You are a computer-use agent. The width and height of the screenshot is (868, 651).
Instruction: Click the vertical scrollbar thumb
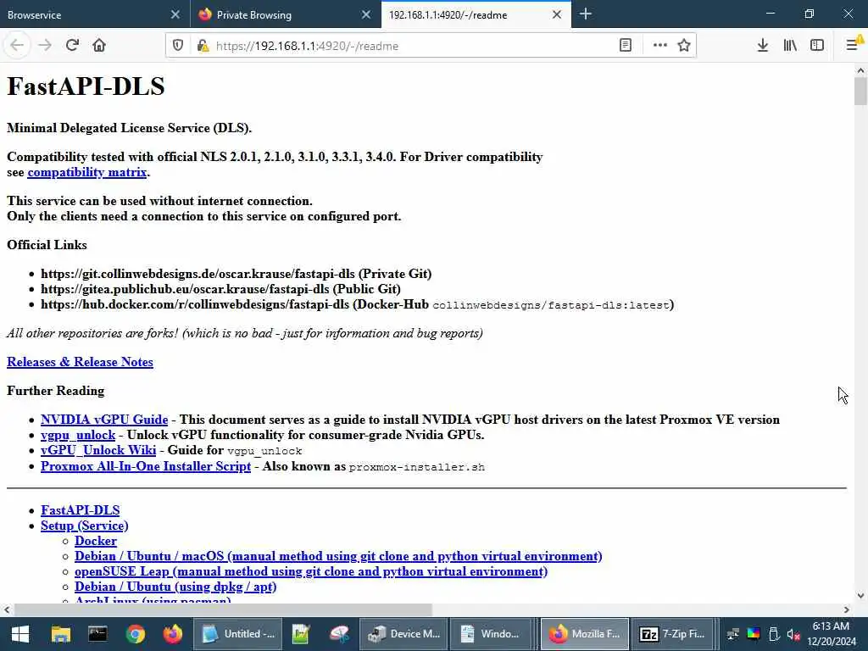point(860,91)
